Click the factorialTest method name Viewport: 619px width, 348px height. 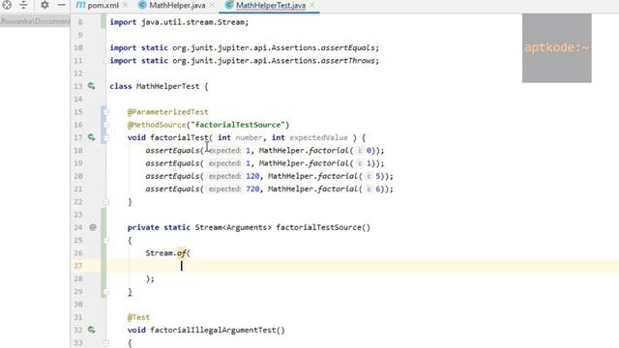point(179,137)
